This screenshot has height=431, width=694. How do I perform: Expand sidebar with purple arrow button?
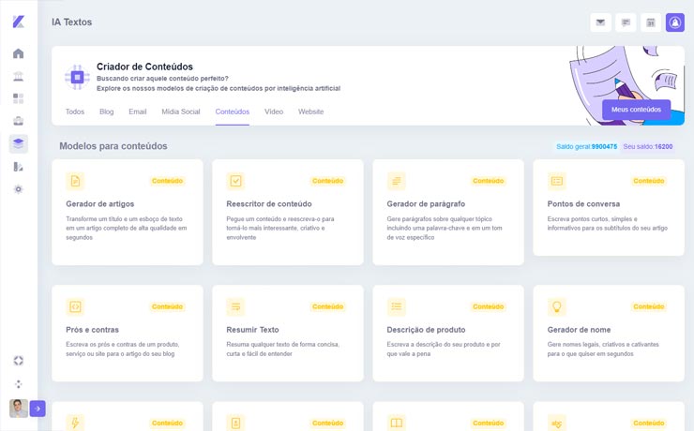coord(38,408)
